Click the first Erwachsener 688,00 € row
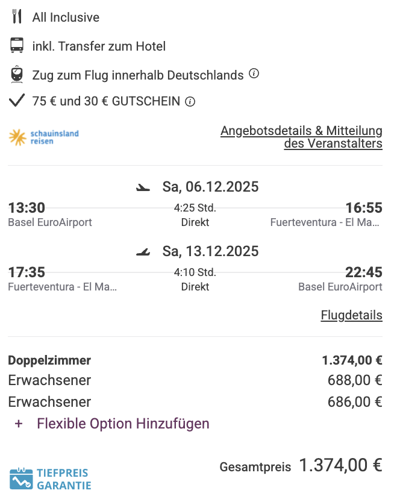 (195, 380)
